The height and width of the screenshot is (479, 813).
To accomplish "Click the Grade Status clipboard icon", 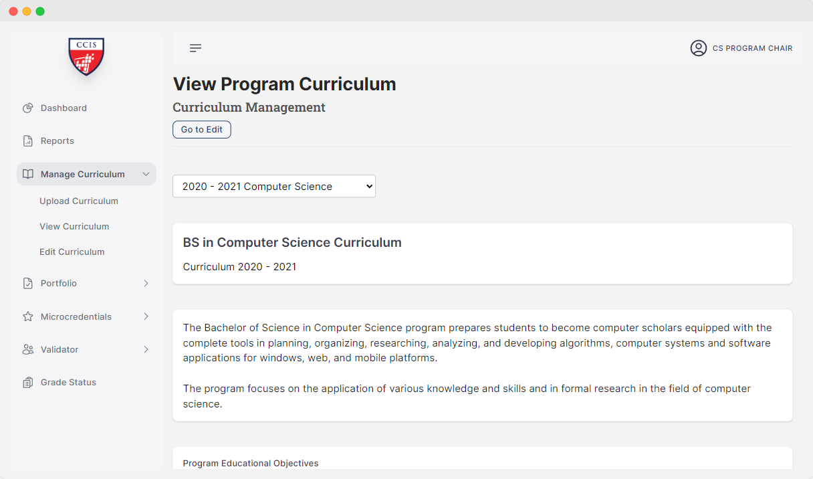I will click(x=27, y=382).
